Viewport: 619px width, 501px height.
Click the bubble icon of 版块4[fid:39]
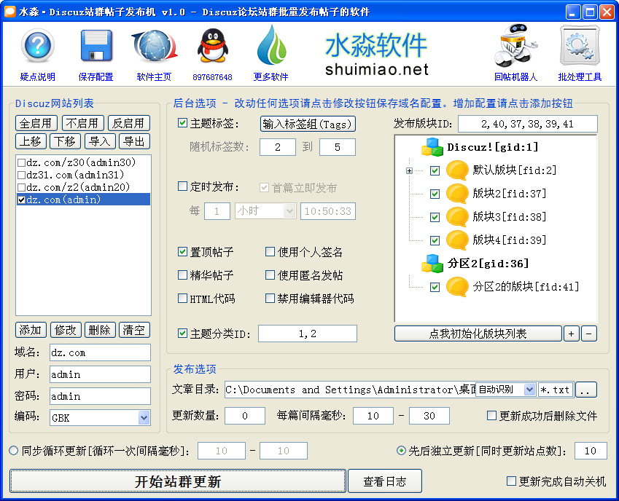pyautogui.click(x=457, y=240)
